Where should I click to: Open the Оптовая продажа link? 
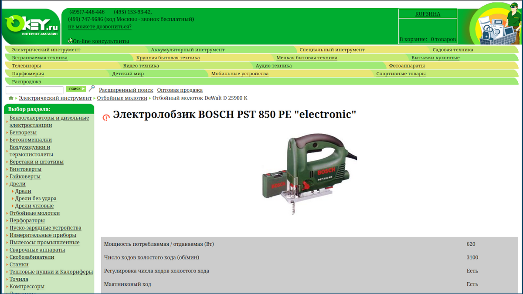pos(180,90)
